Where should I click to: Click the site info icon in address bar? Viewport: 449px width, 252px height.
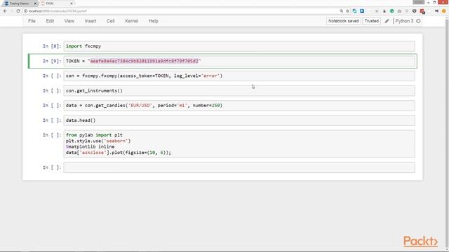pyautogui.click(x=25, y=11)
